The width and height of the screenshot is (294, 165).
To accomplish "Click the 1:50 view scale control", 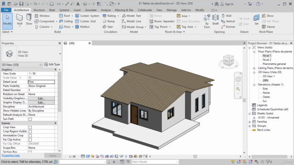I will [72, 156].
